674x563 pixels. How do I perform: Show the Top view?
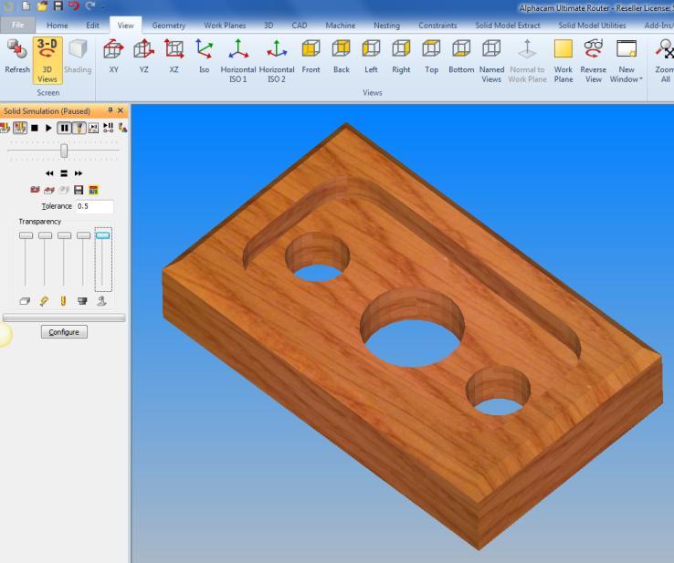431,57
